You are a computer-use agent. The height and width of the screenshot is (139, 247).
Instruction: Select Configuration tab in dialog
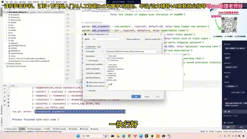91,47
